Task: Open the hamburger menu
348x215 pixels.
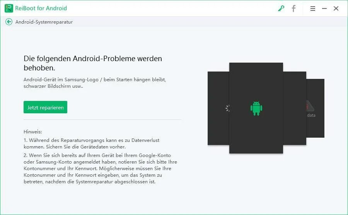Action: (x=313, y=9)
